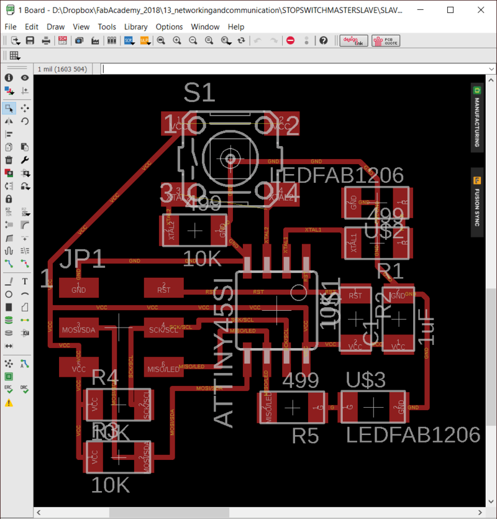Run the DRC check
The width and height of the screenshot is (497, 519).
tap(25, 390)
